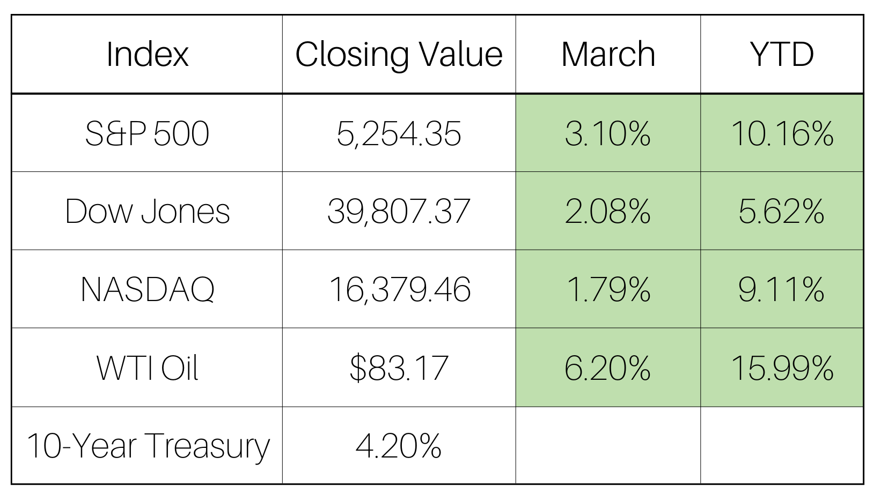Viewport: 880px width, 495px height.
Task: Click the WTI Oil row label
Action: (147, 368)
